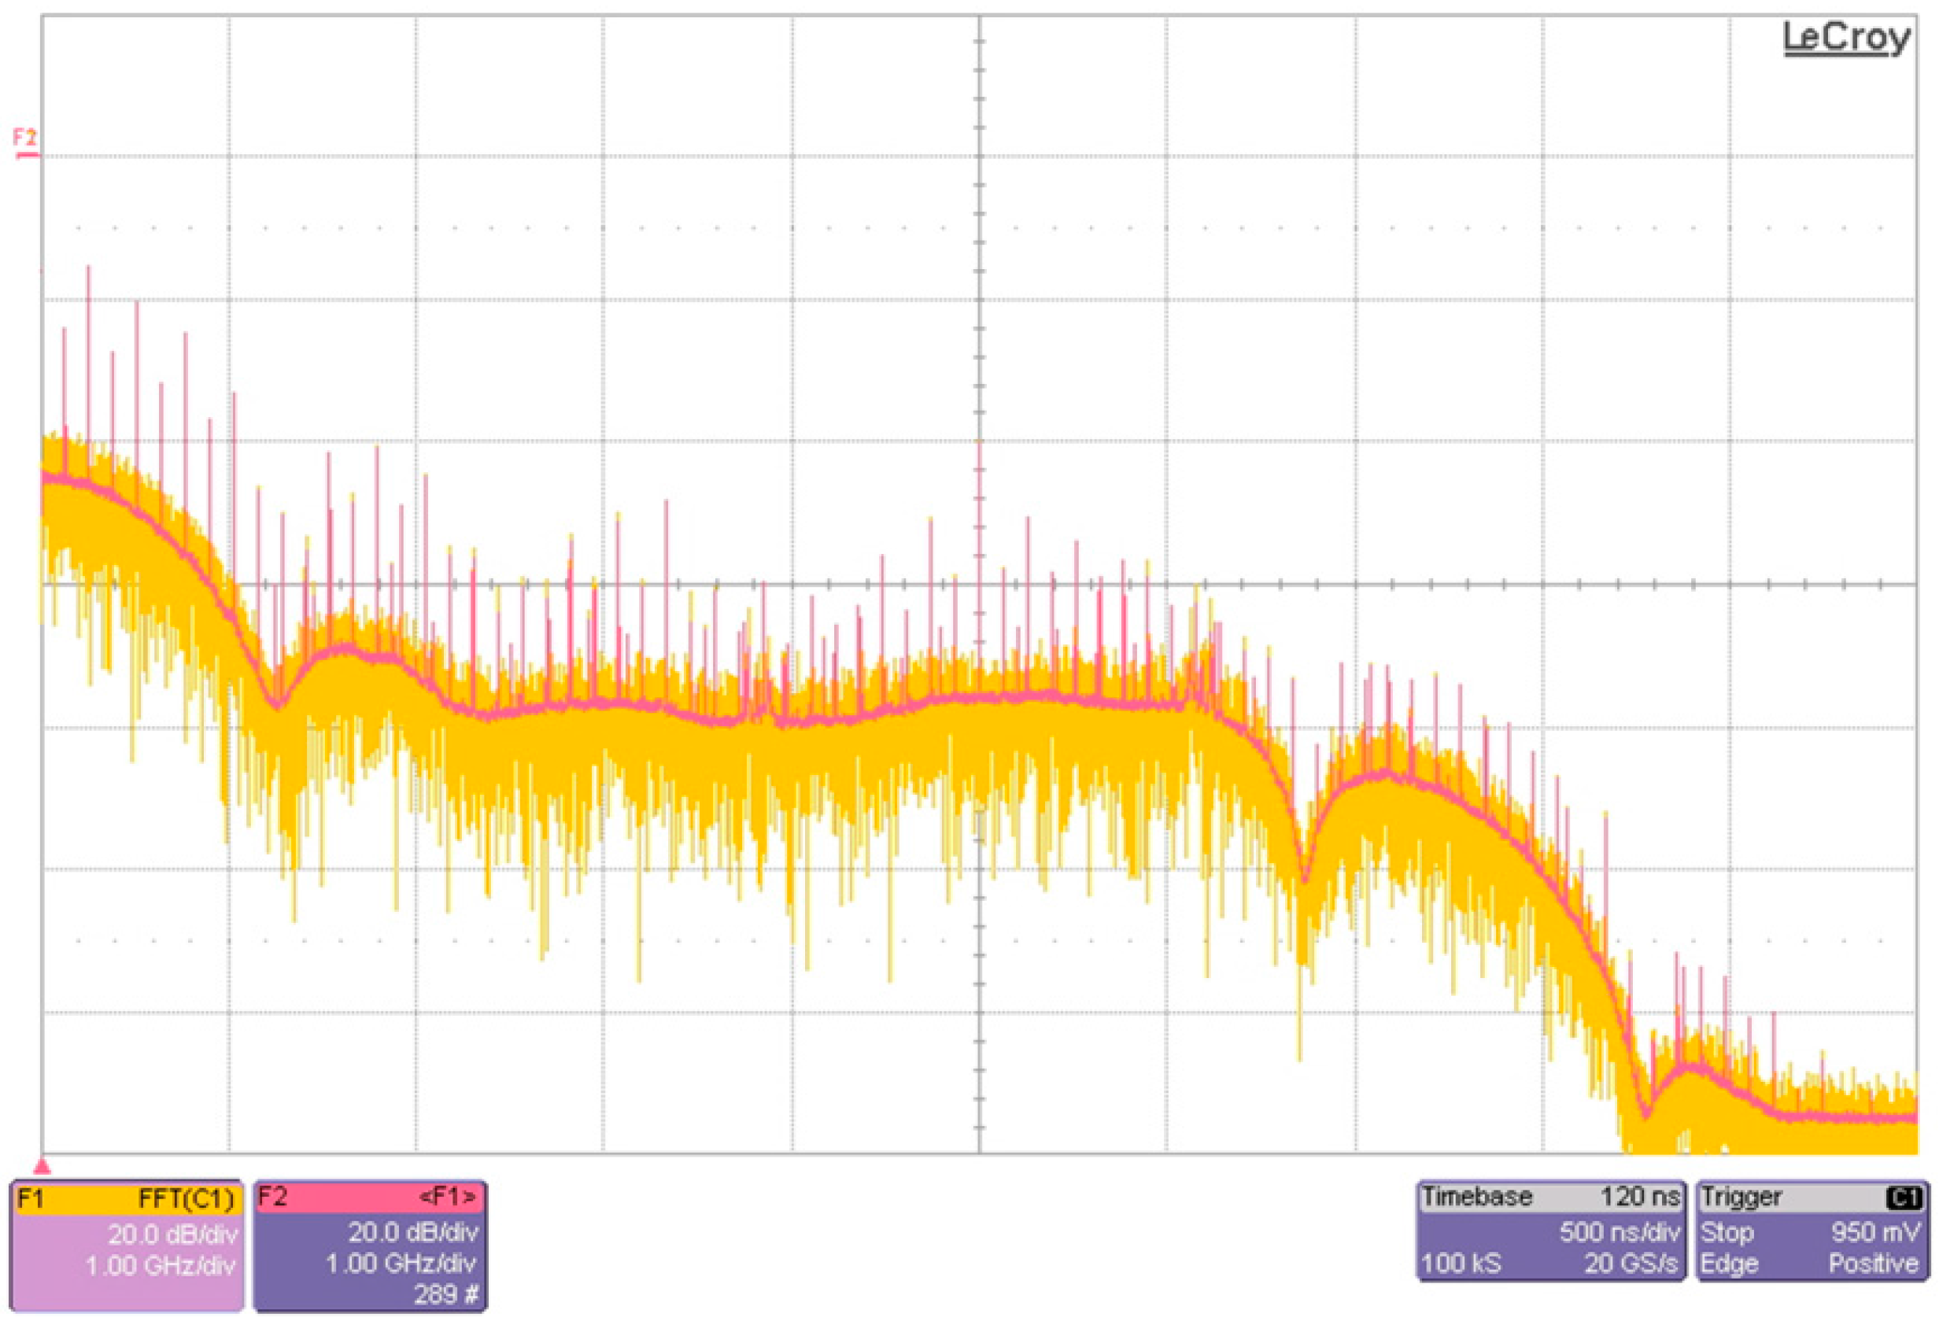The width and height of the screenshot is (1939, 1325).
Task: Click F2 20.0 dB/div vertical scale value
Action: (413, 1231)
